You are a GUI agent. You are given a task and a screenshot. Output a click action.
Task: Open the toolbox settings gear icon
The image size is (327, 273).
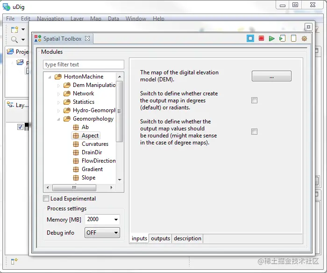304,38
